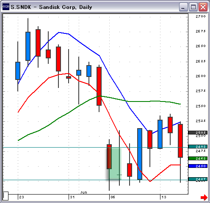Click the window title S.SNDK - Sandisk Corp. Daily
Screen dimensions: 210x203
point(51,7)
